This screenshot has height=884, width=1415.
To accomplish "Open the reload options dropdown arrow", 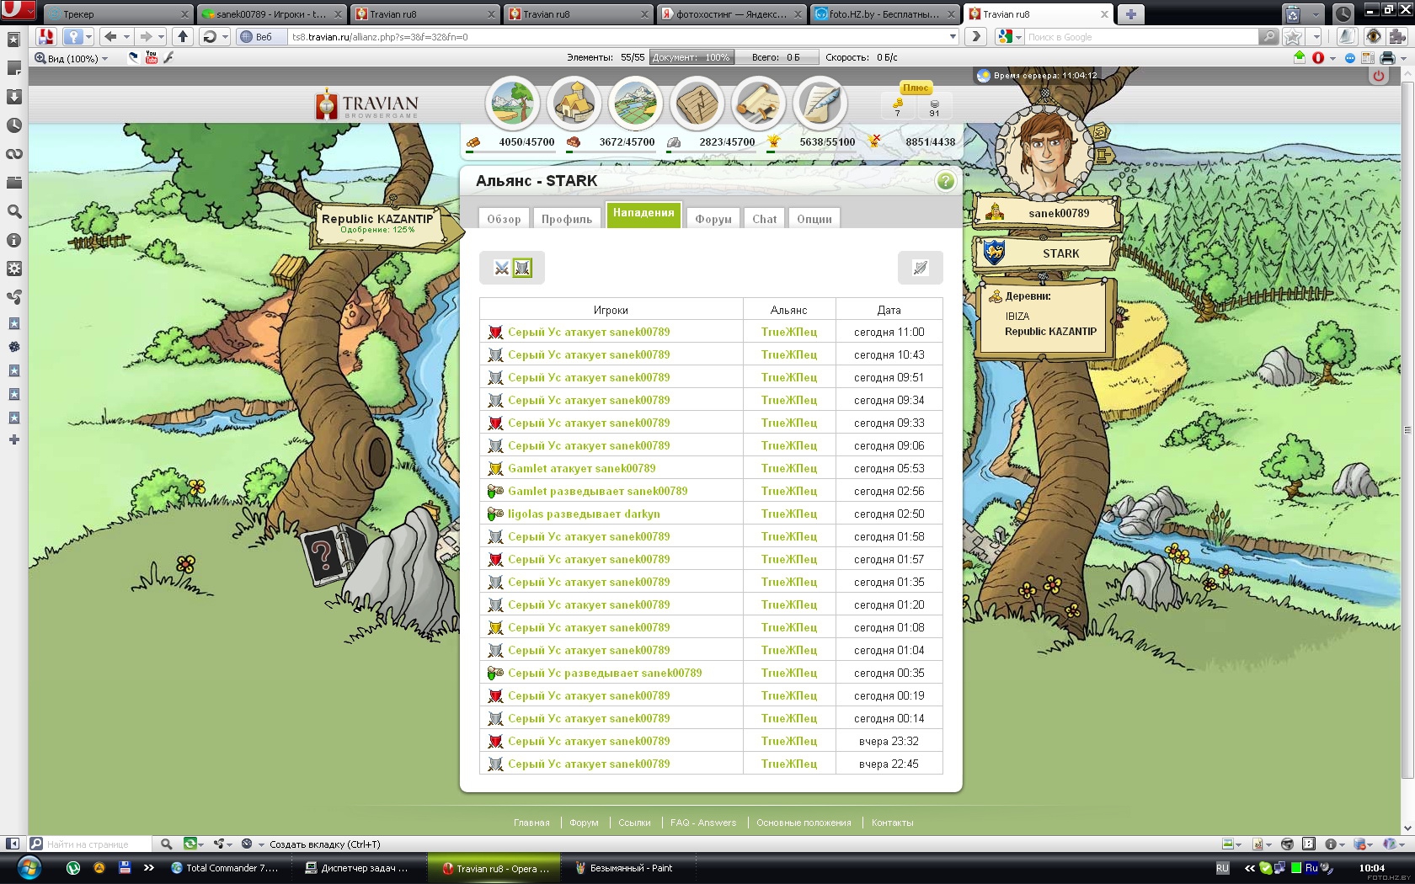I will (225, 37).
